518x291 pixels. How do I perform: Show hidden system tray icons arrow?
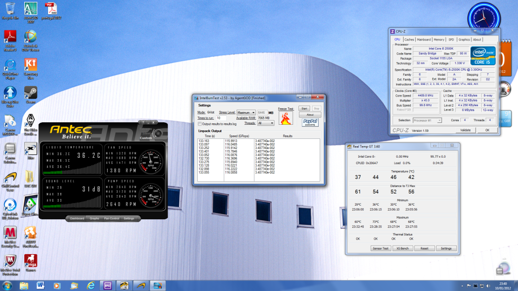462,286
